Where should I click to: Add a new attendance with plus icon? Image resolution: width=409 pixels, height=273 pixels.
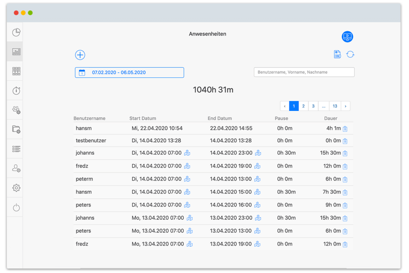tap(80, 55)
